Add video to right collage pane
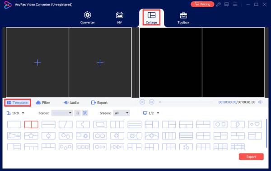This screenshot has width=271, height=171. click(x=100, y=63)
